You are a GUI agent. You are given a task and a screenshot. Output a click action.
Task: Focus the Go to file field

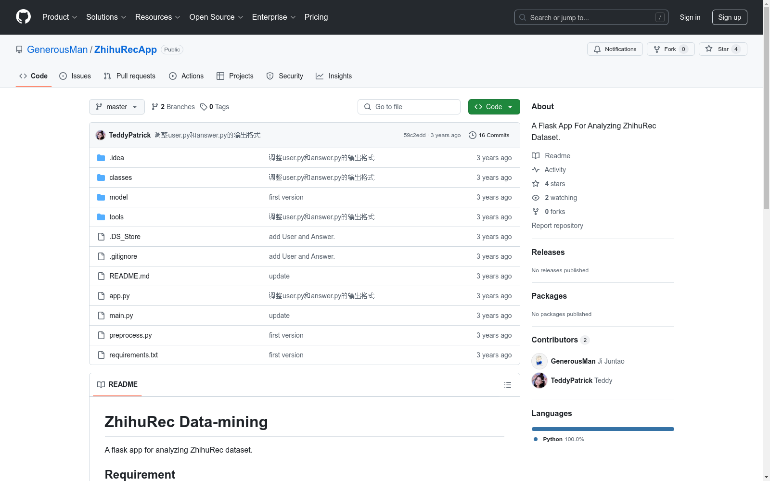point(409,107)
